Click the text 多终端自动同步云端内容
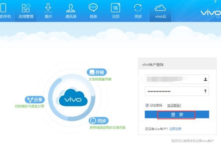221x166 pixels. [x=107, y=127]
